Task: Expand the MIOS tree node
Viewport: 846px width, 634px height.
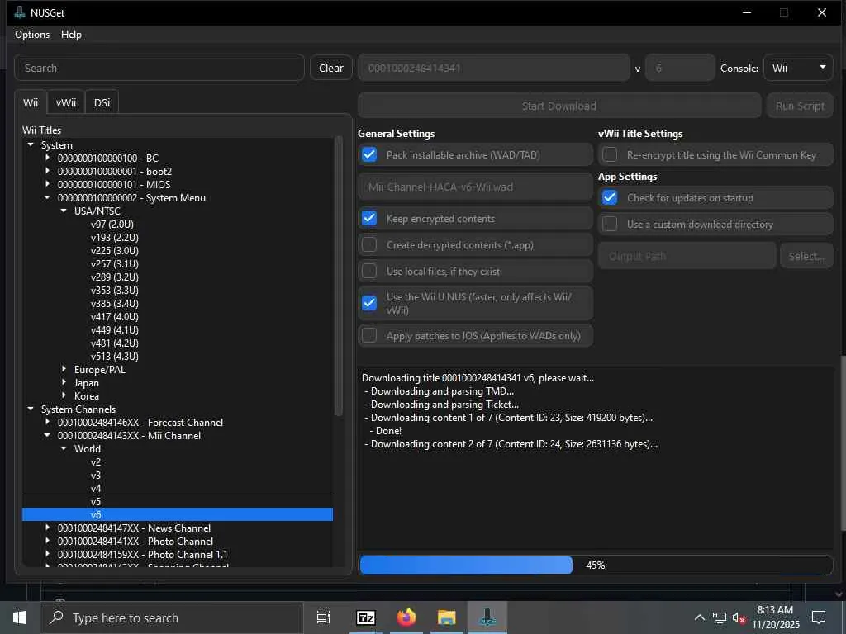Action: (x=47, y=184)
